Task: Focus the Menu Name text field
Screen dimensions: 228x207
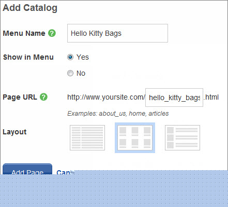Action: pyautogui.click(x=117, y=33)
